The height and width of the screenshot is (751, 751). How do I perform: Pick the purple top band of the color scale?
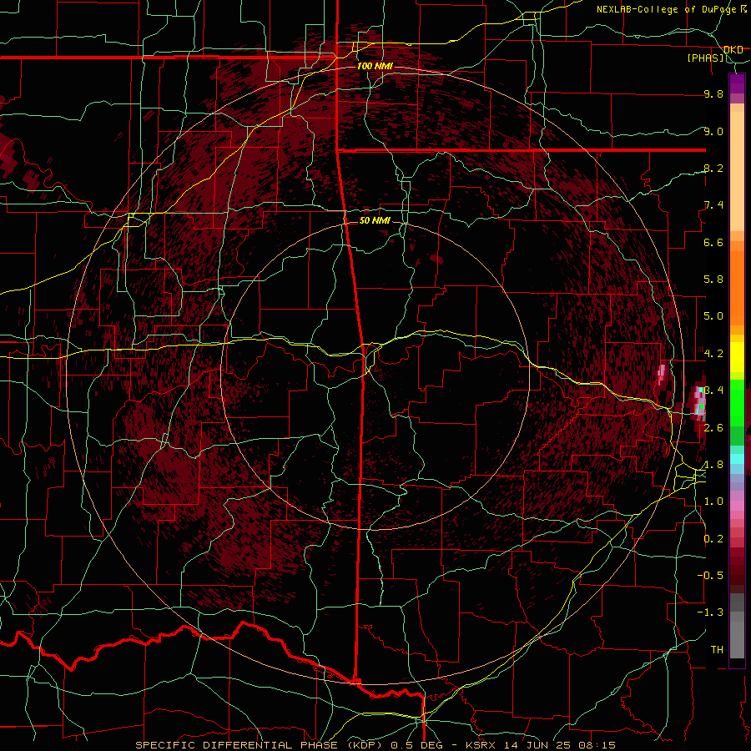click(737, 83)
